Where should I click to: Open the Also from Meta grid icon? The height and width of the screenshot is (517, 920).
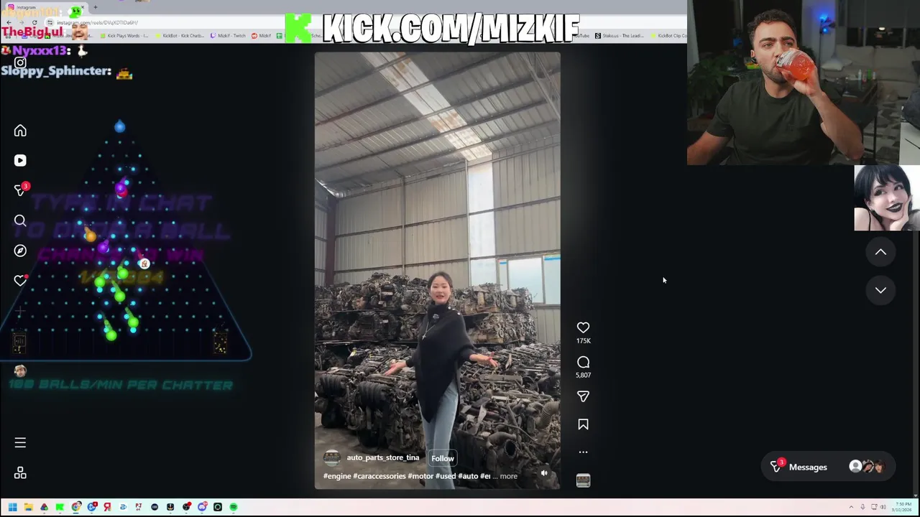[20, 473]
